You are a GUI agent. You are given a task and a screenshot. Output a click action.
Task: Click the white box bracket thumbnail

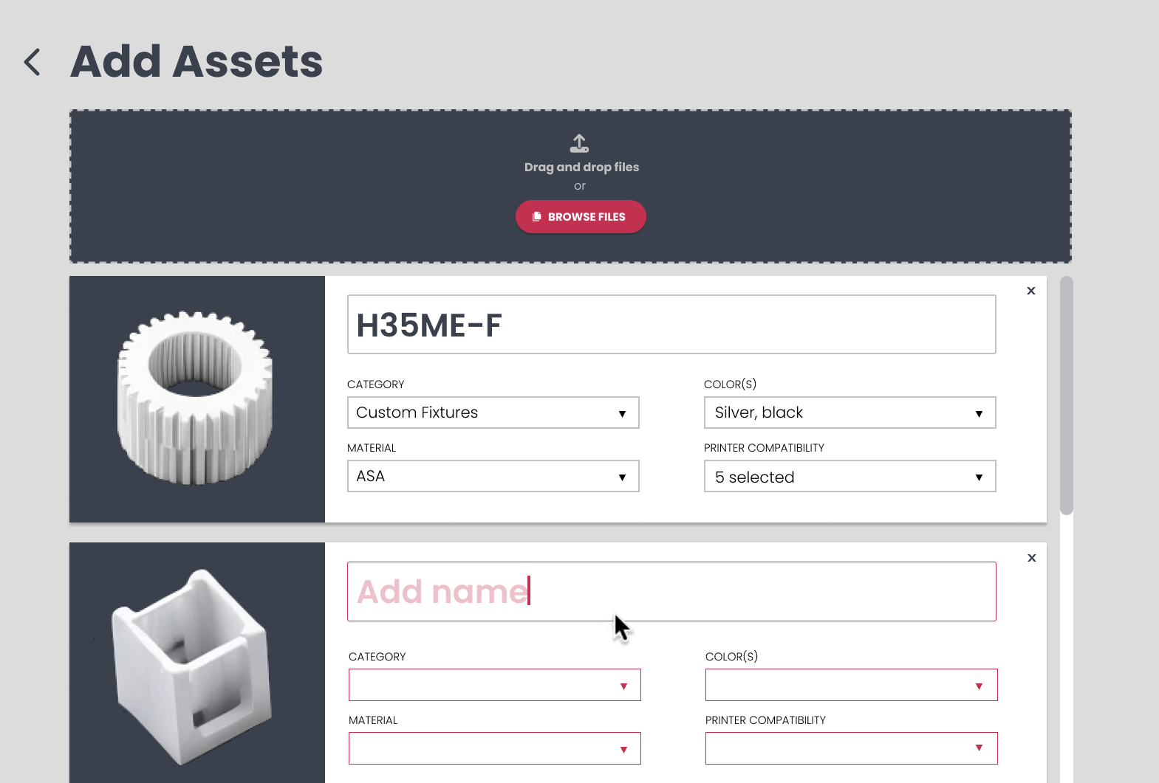click(x=196, y=663)
